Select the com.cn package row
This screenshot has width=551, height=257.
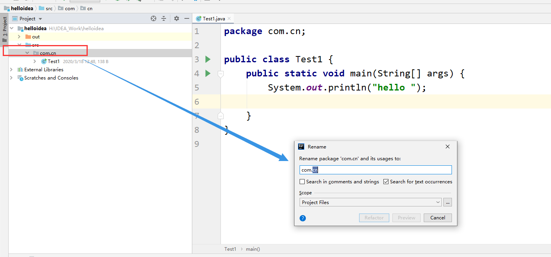[x=100, y=53]
